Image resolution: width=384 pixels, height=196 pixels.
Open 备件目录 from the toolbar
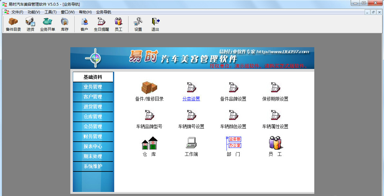(x=13, y=25)
